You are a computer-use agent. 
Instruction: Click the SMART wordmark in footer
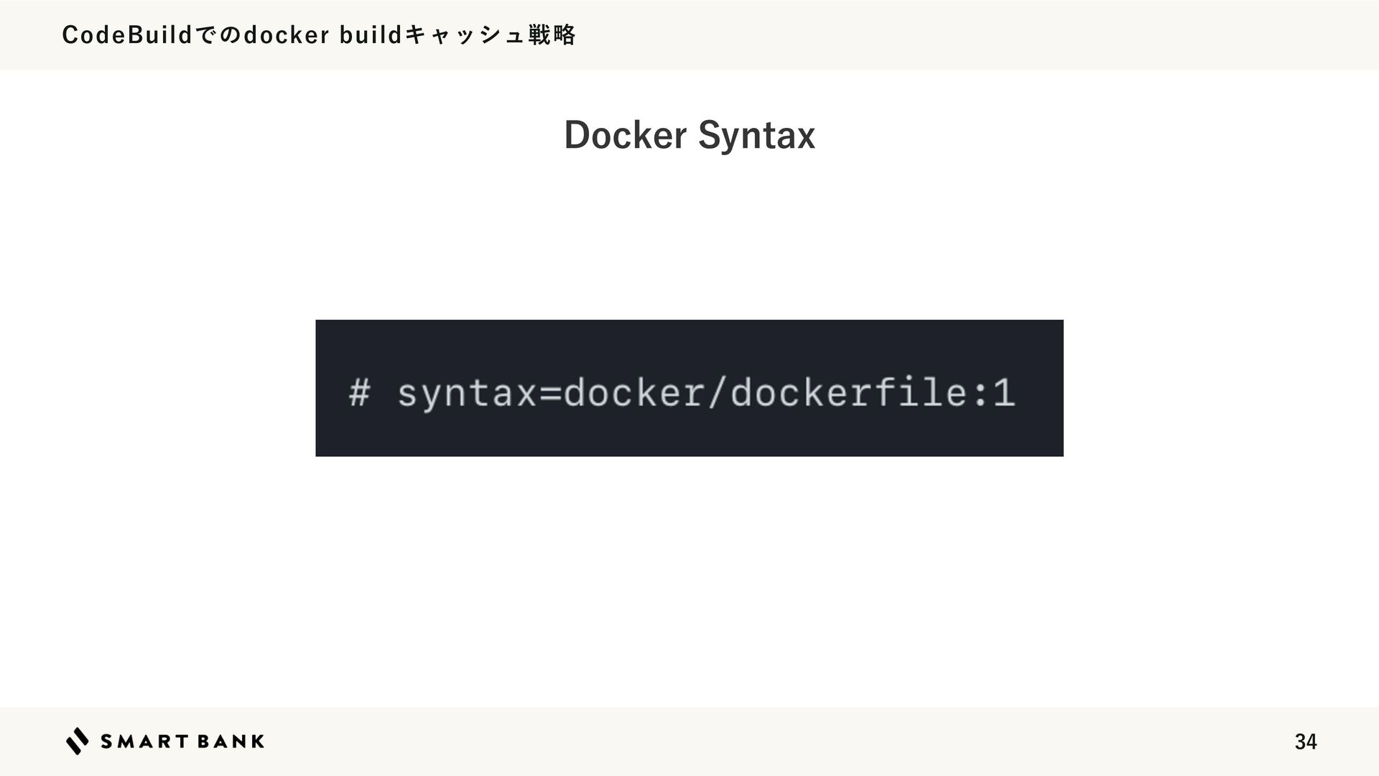pos(144,742)
